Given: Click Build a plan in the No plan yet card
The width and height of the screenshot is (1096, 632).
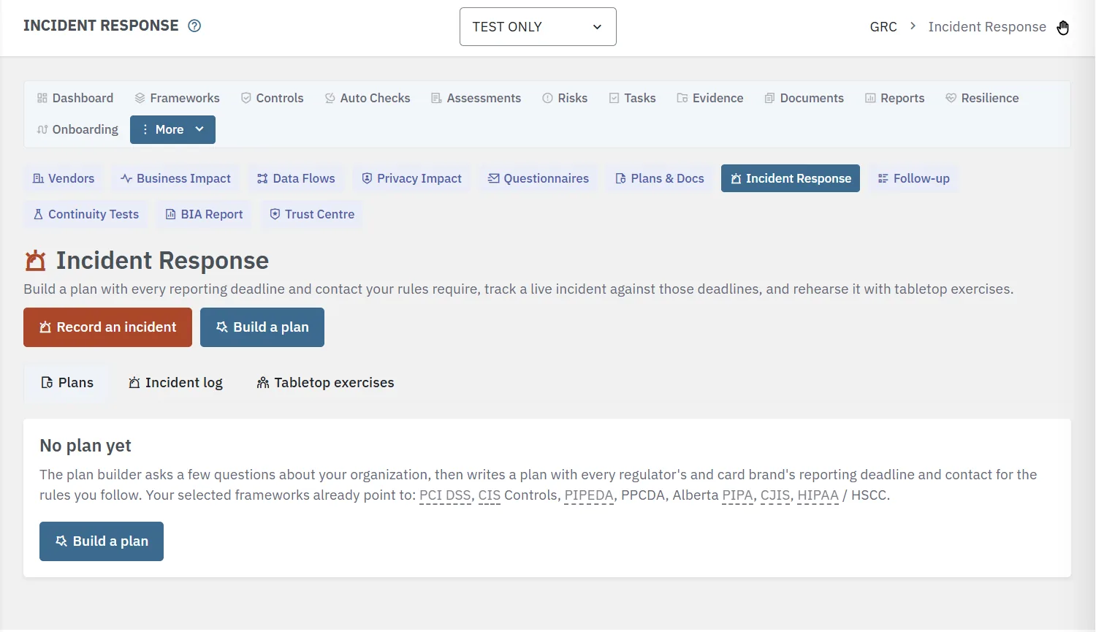Looking at the screenshot, I should tap(102, 541).
